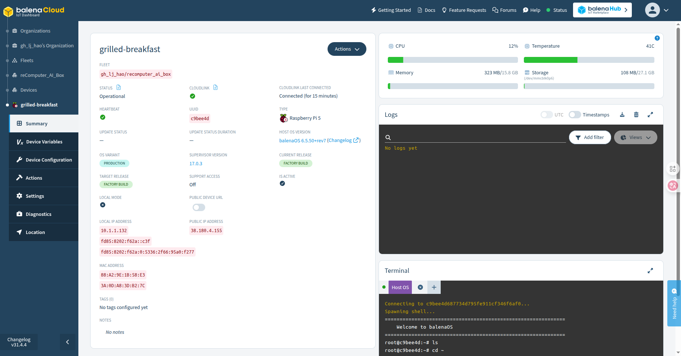Close the Host OS terminal session

[x=420, y=287]
